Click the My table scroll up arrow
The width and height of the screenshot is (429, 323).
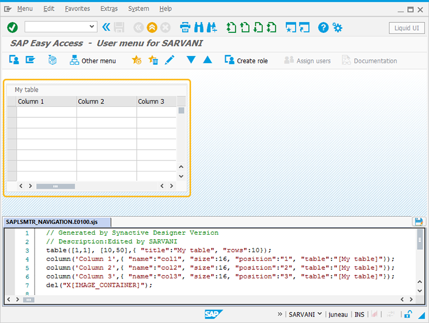point(181,167)
